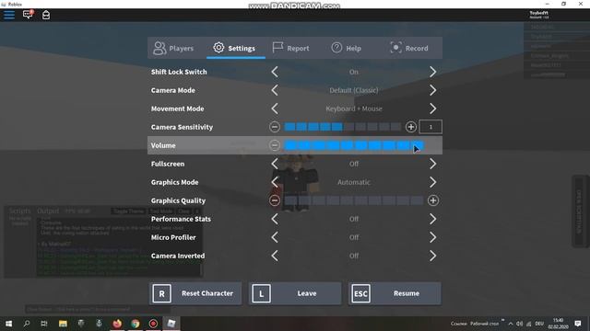Click the Camera Sensitivity slider bar
The height and width of the screenshot is (331, 590).
tap(343, 127)
